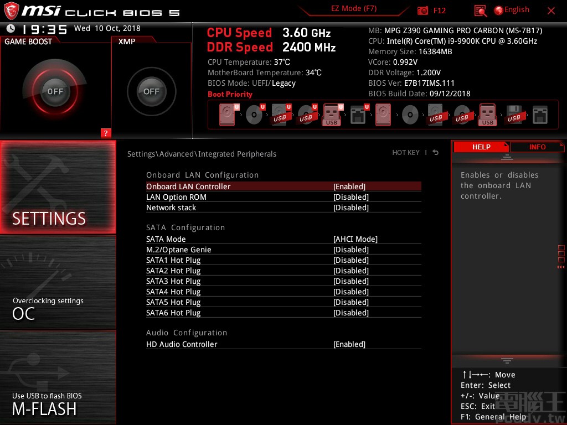Change SATA1 Hot Plug [Disabled] value

pyautogui.click(x=350, y=260)
